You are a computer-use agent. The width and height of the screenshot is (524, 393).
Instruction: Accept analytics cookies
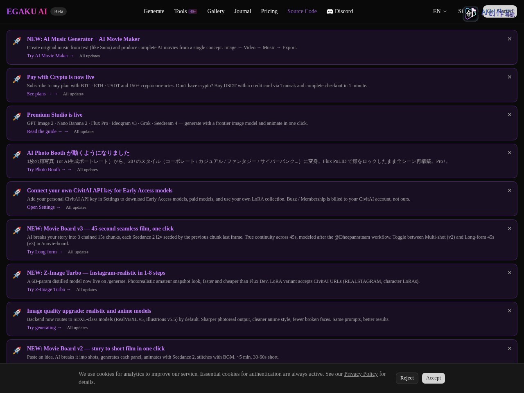(434, 378)
